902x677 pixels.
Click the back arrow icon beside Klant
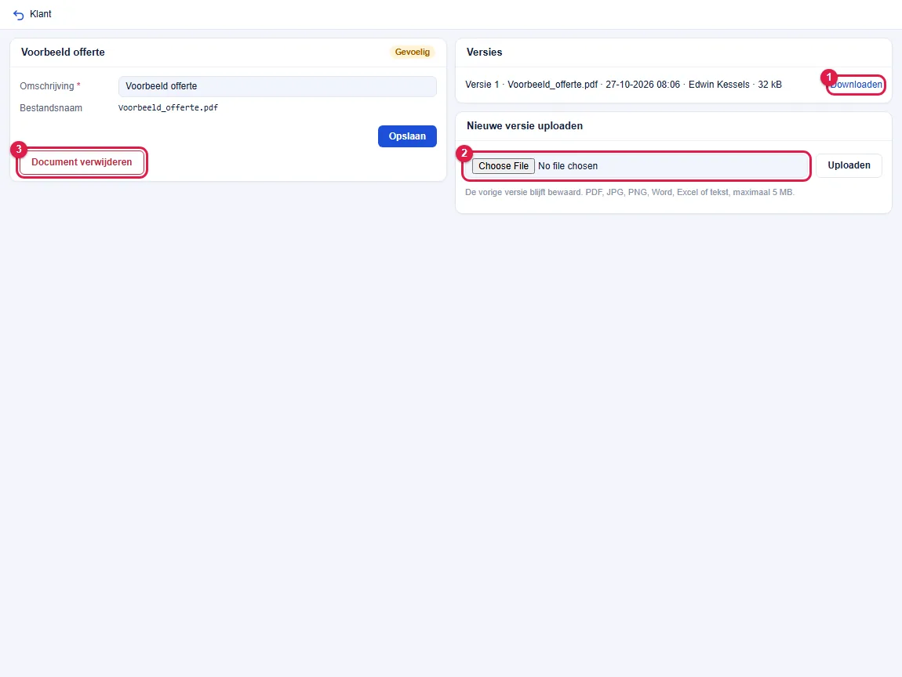coord(18,14)
